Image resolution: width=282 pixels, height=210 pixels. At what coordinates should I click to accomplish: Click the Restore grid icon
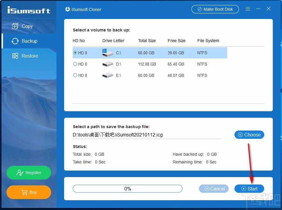point(15,56)
